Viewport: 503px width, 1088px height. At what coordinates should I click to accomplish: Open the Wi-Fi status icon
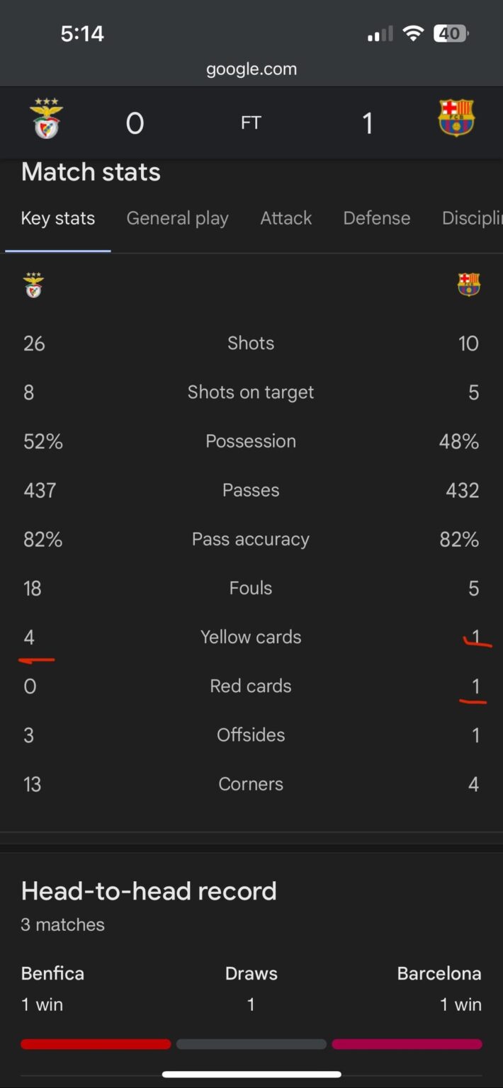[x=413, y=33]
